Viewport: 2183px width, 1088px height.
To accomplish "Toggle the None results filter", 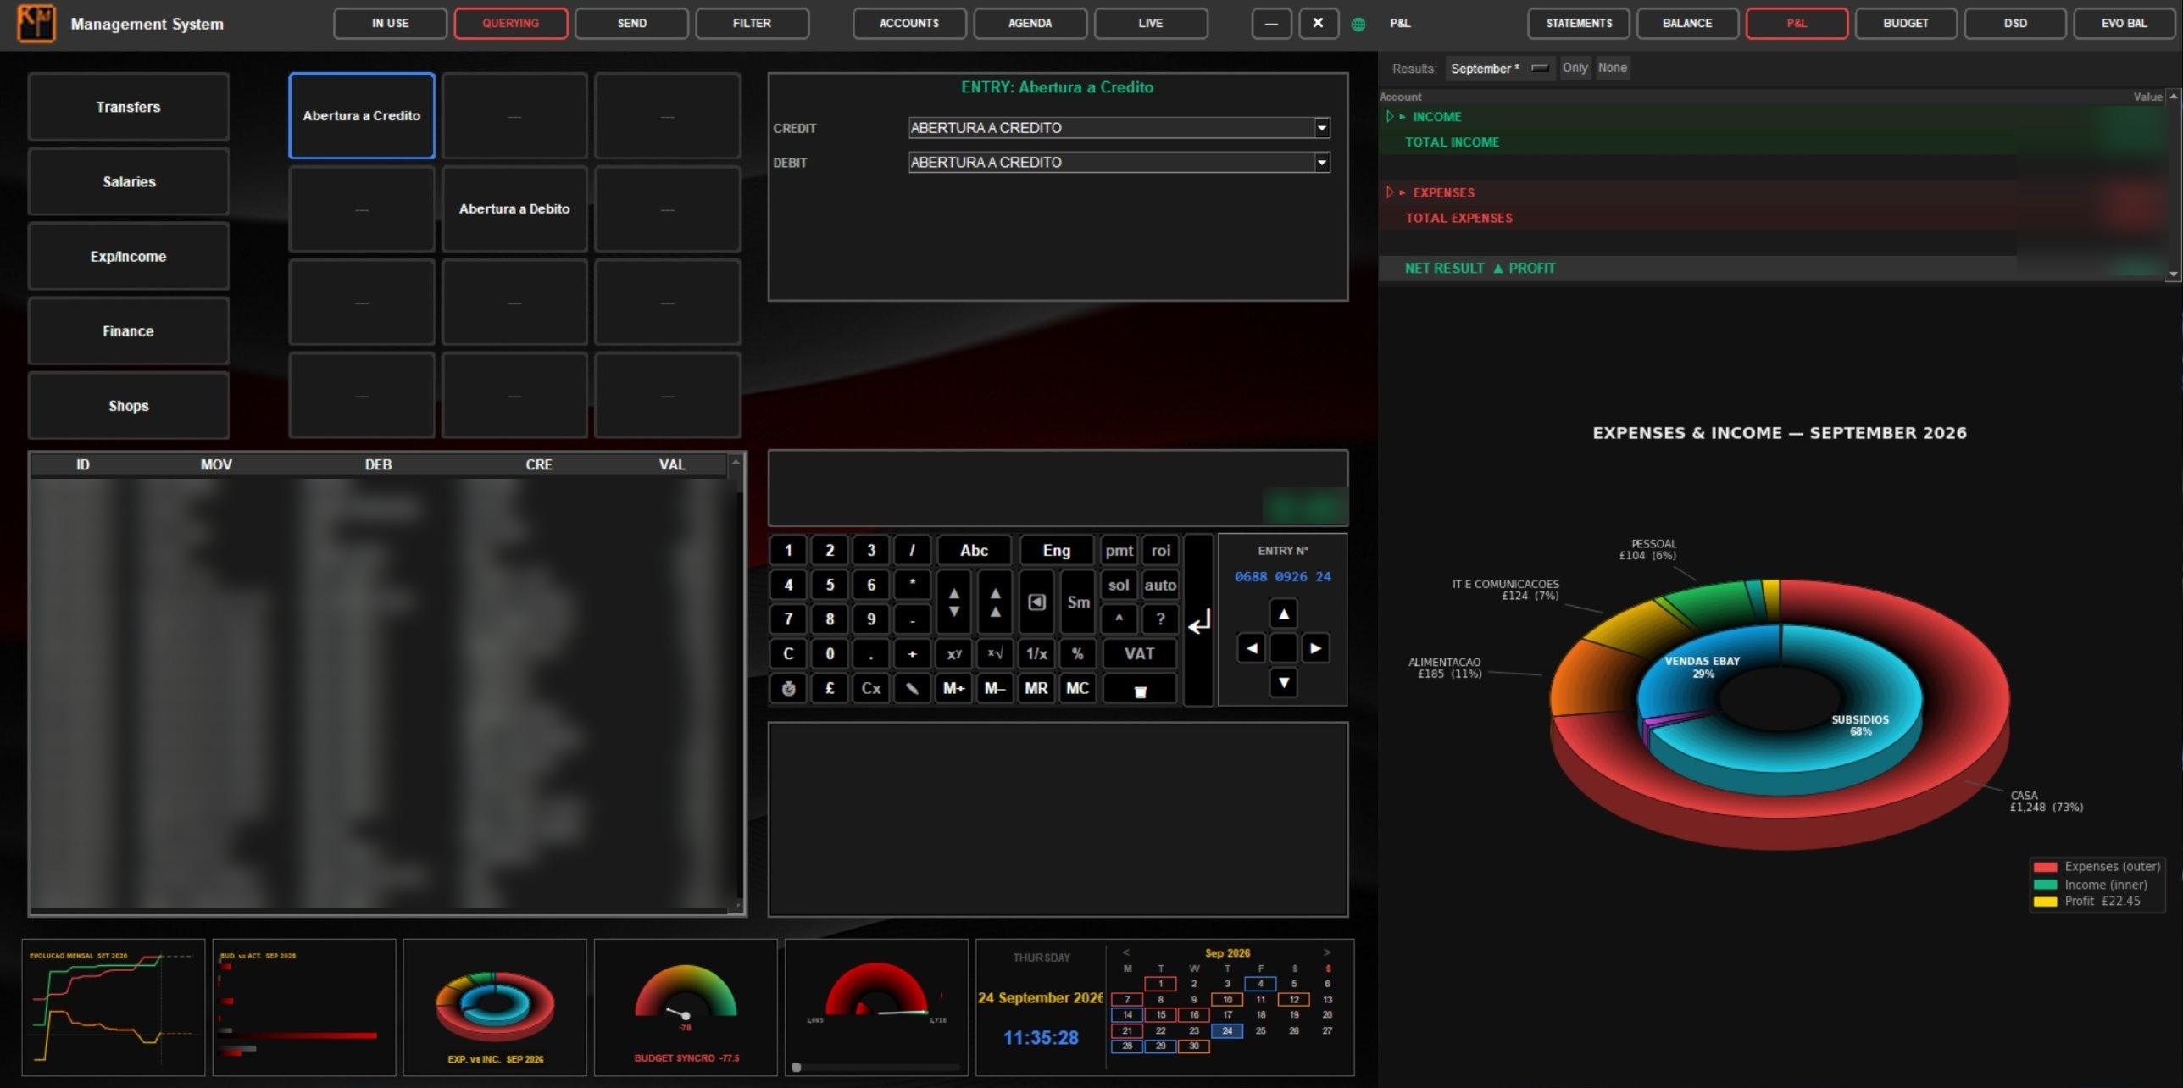I will (1612, 68).
